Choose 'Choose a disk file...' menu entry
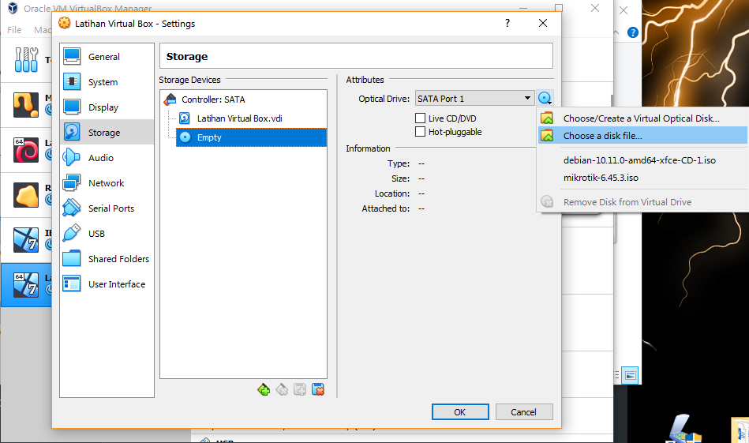Screen dimensions: 749x443 pos(602,136)
